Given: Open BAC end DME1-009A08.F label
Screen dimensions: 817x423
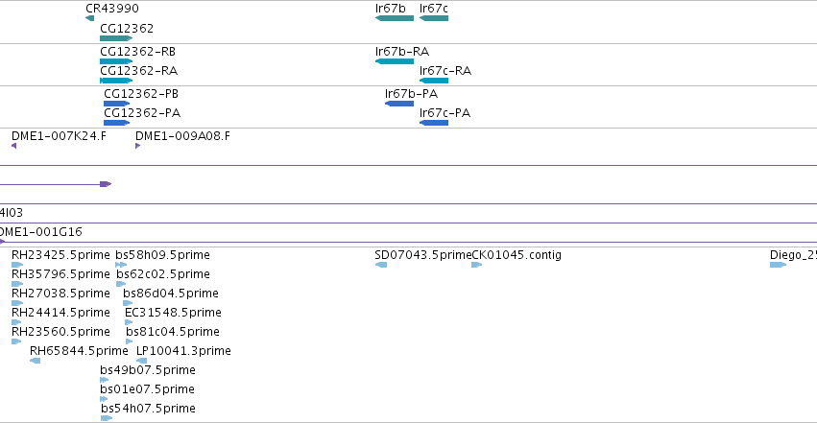Looking at the screenshot, I should click(x=182, y=136).
